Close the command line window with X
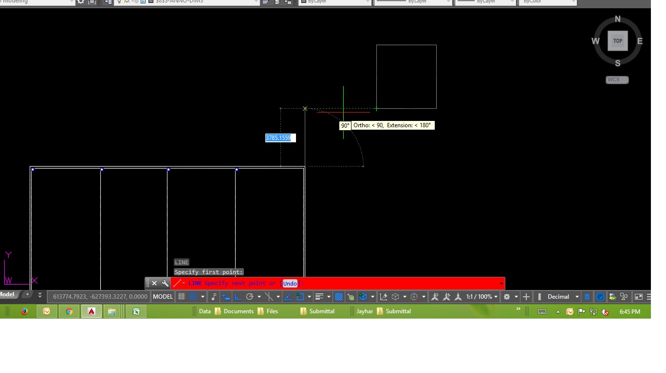The image size is (666, 373). [154, 283]
